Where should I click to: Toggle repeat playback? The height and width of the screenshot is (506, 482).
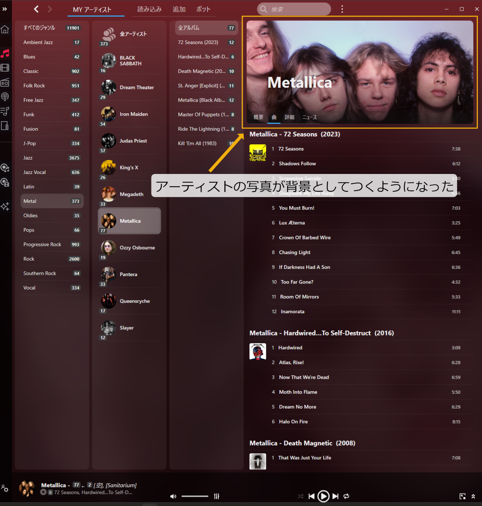(346, 496)
